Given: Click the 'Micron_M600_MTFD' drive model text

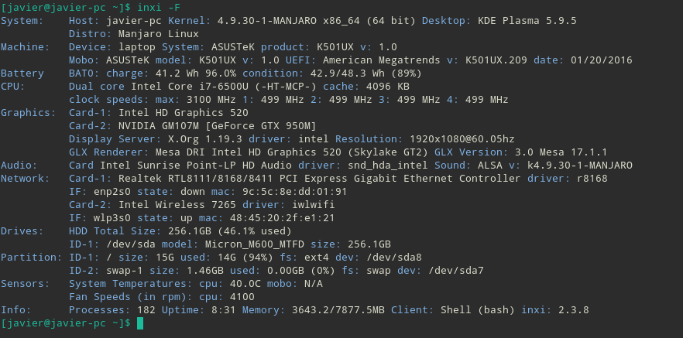Looking at the screenshot, I should point(254,244).
